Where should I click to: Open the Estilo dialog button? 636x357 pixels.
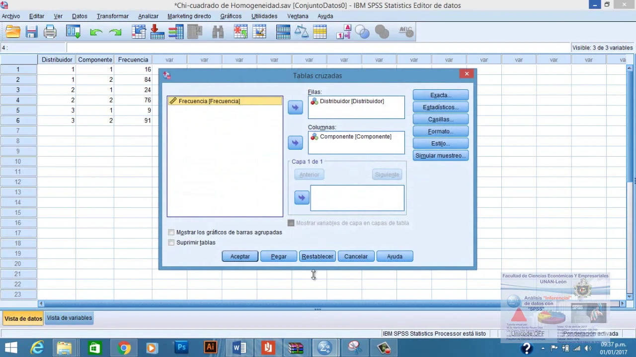(x=441, y=143)
